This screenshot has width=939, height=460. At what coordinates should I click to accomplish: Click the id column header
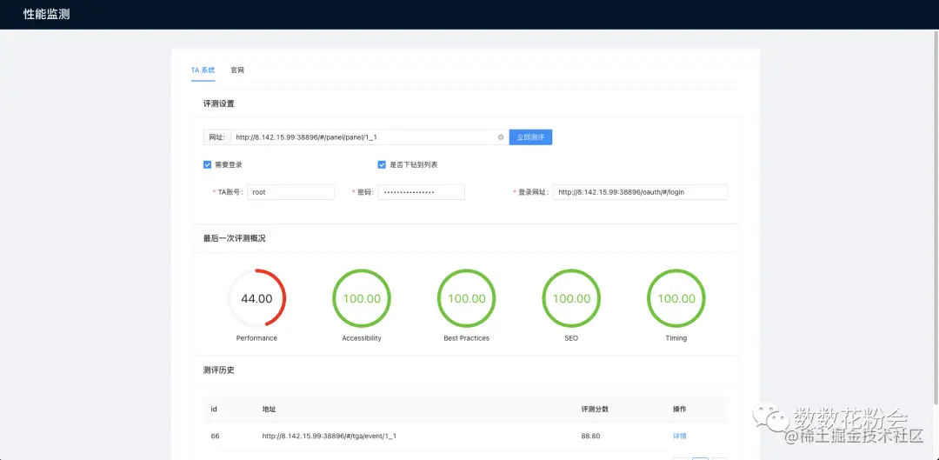(x=214, y=409)
